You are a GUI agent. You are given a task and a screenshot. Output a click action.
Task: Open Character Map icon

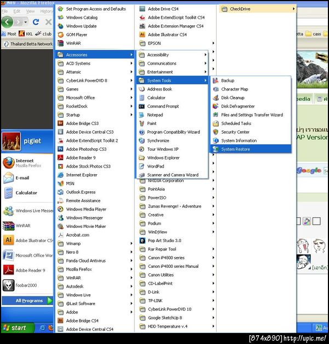(215, 89)
